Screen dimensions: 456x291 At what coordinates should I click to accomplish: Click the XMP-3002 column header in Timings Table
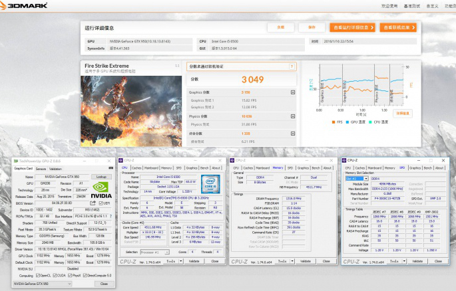point(431,212)
